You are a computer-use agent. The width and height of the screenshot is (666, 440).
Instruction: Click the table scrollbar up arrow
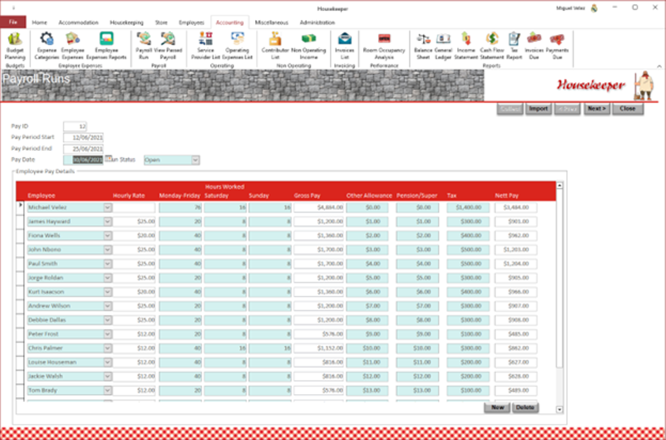[x=559, y=186]
